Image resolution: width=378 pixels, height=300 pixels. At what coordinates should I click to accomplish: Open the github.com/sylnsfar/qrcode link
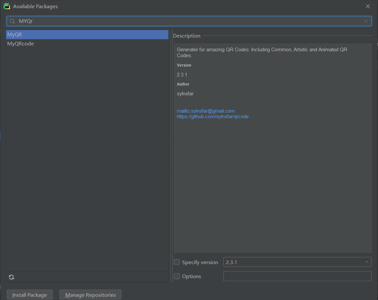click(x=213, y=117)
